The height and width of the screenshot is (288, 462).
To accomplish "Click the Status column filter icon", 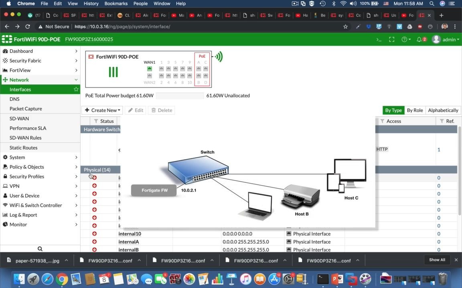I will coord(96,121).
